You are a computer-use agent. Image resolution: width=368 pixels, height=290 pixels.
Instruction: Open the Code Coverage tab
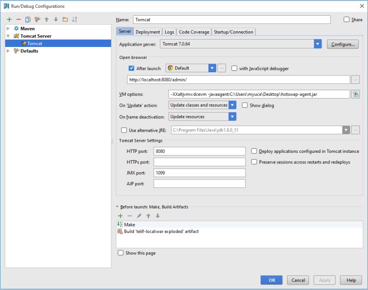[194, 32]
